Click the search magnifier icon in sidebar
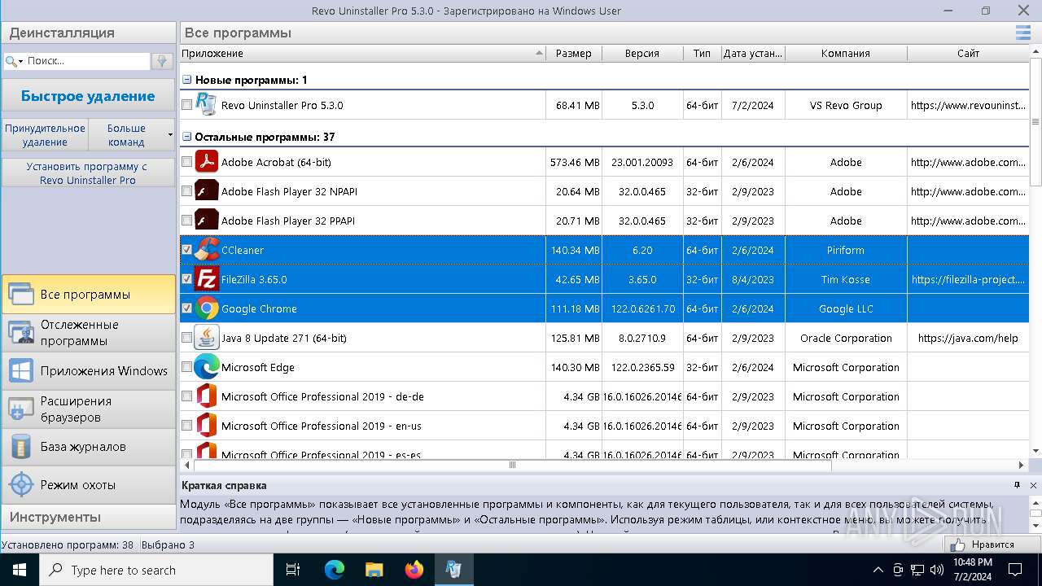Viewport: 1042px width, 586px height. point(11,61)
